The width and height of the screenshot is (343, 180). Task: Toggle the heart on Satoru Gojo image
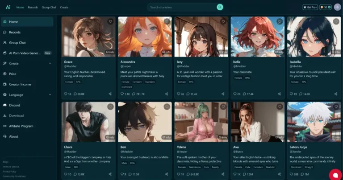pyautogui.click(x=336, y=106)
